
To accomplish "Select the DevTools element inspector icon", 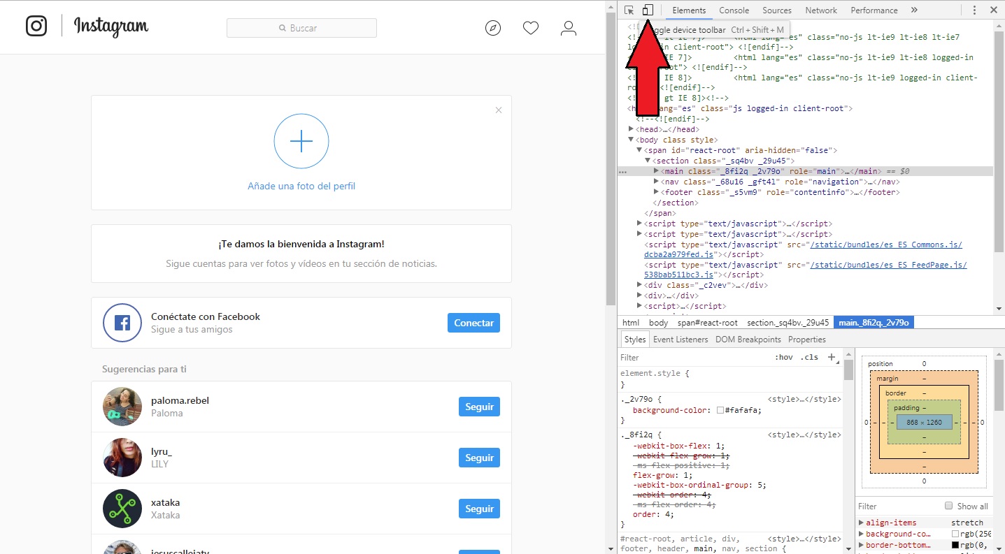I will 629,10.
